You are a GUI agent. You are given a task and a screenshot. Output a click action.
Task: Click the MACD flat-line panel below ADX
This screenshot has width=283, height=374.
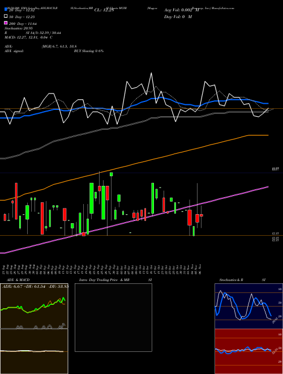[34, 351]
